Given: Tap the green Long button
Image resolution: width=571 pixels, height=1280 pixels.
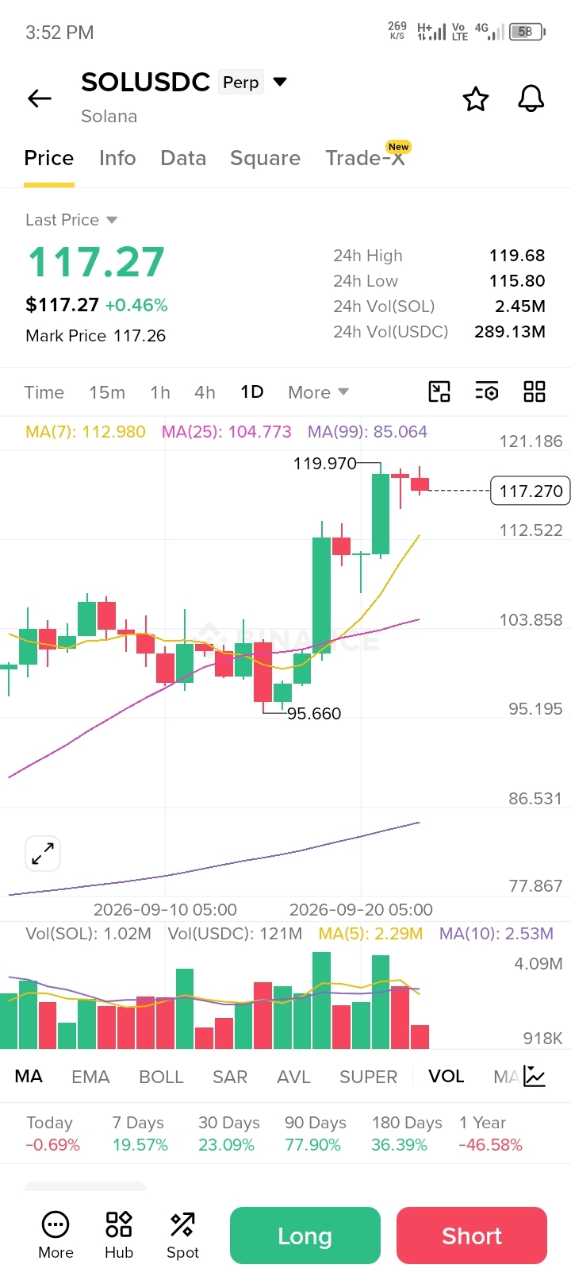Looking at the screenshot, I should tap(305, 1236).
